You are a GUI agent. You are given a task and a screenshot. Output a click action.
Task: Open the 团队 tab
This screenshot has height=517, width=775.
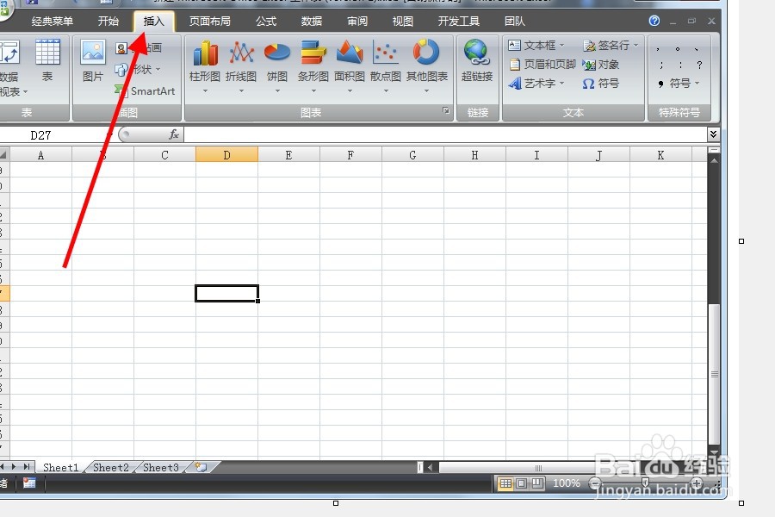(x=515, y=22)
